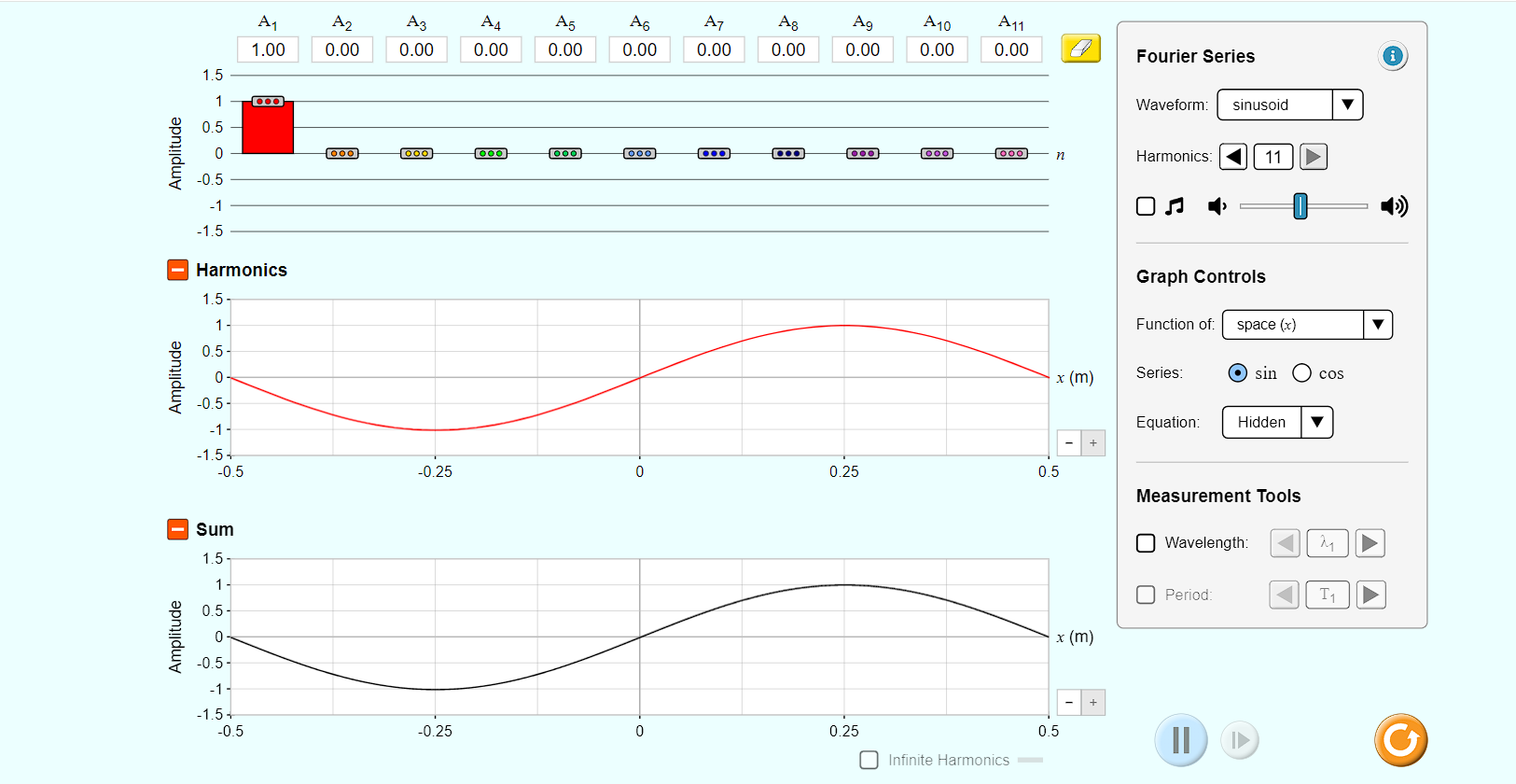
Task: Collapse the Harmonics graph panel
Action: [177, 270]
